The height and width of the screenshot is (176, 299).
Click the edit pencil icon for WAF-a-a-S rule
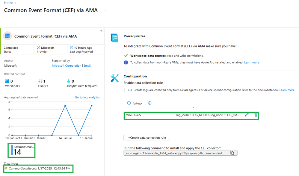pyautogui.click(x=247, y=115)
